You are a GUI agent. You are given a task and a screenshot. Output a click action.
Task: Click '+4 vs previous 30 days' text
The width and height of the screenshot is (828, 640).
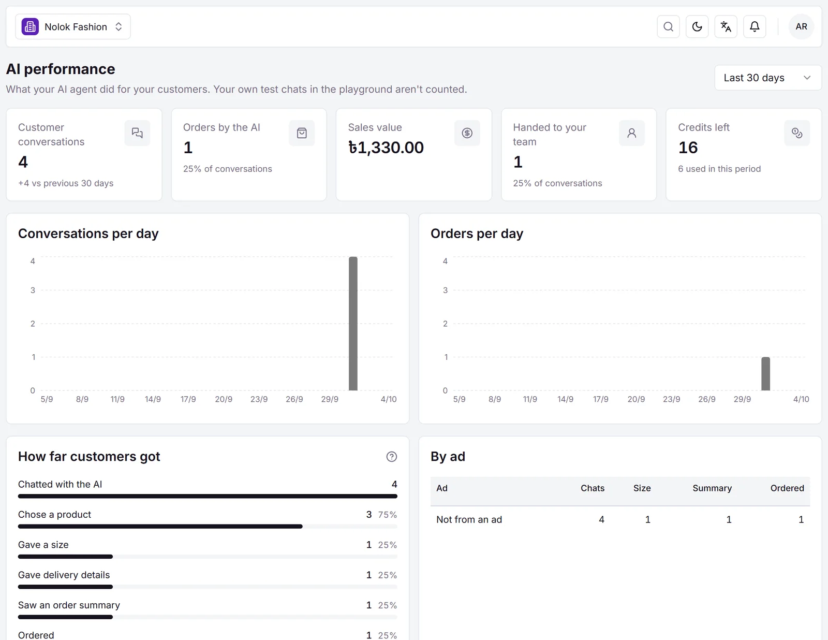(66, 183)
